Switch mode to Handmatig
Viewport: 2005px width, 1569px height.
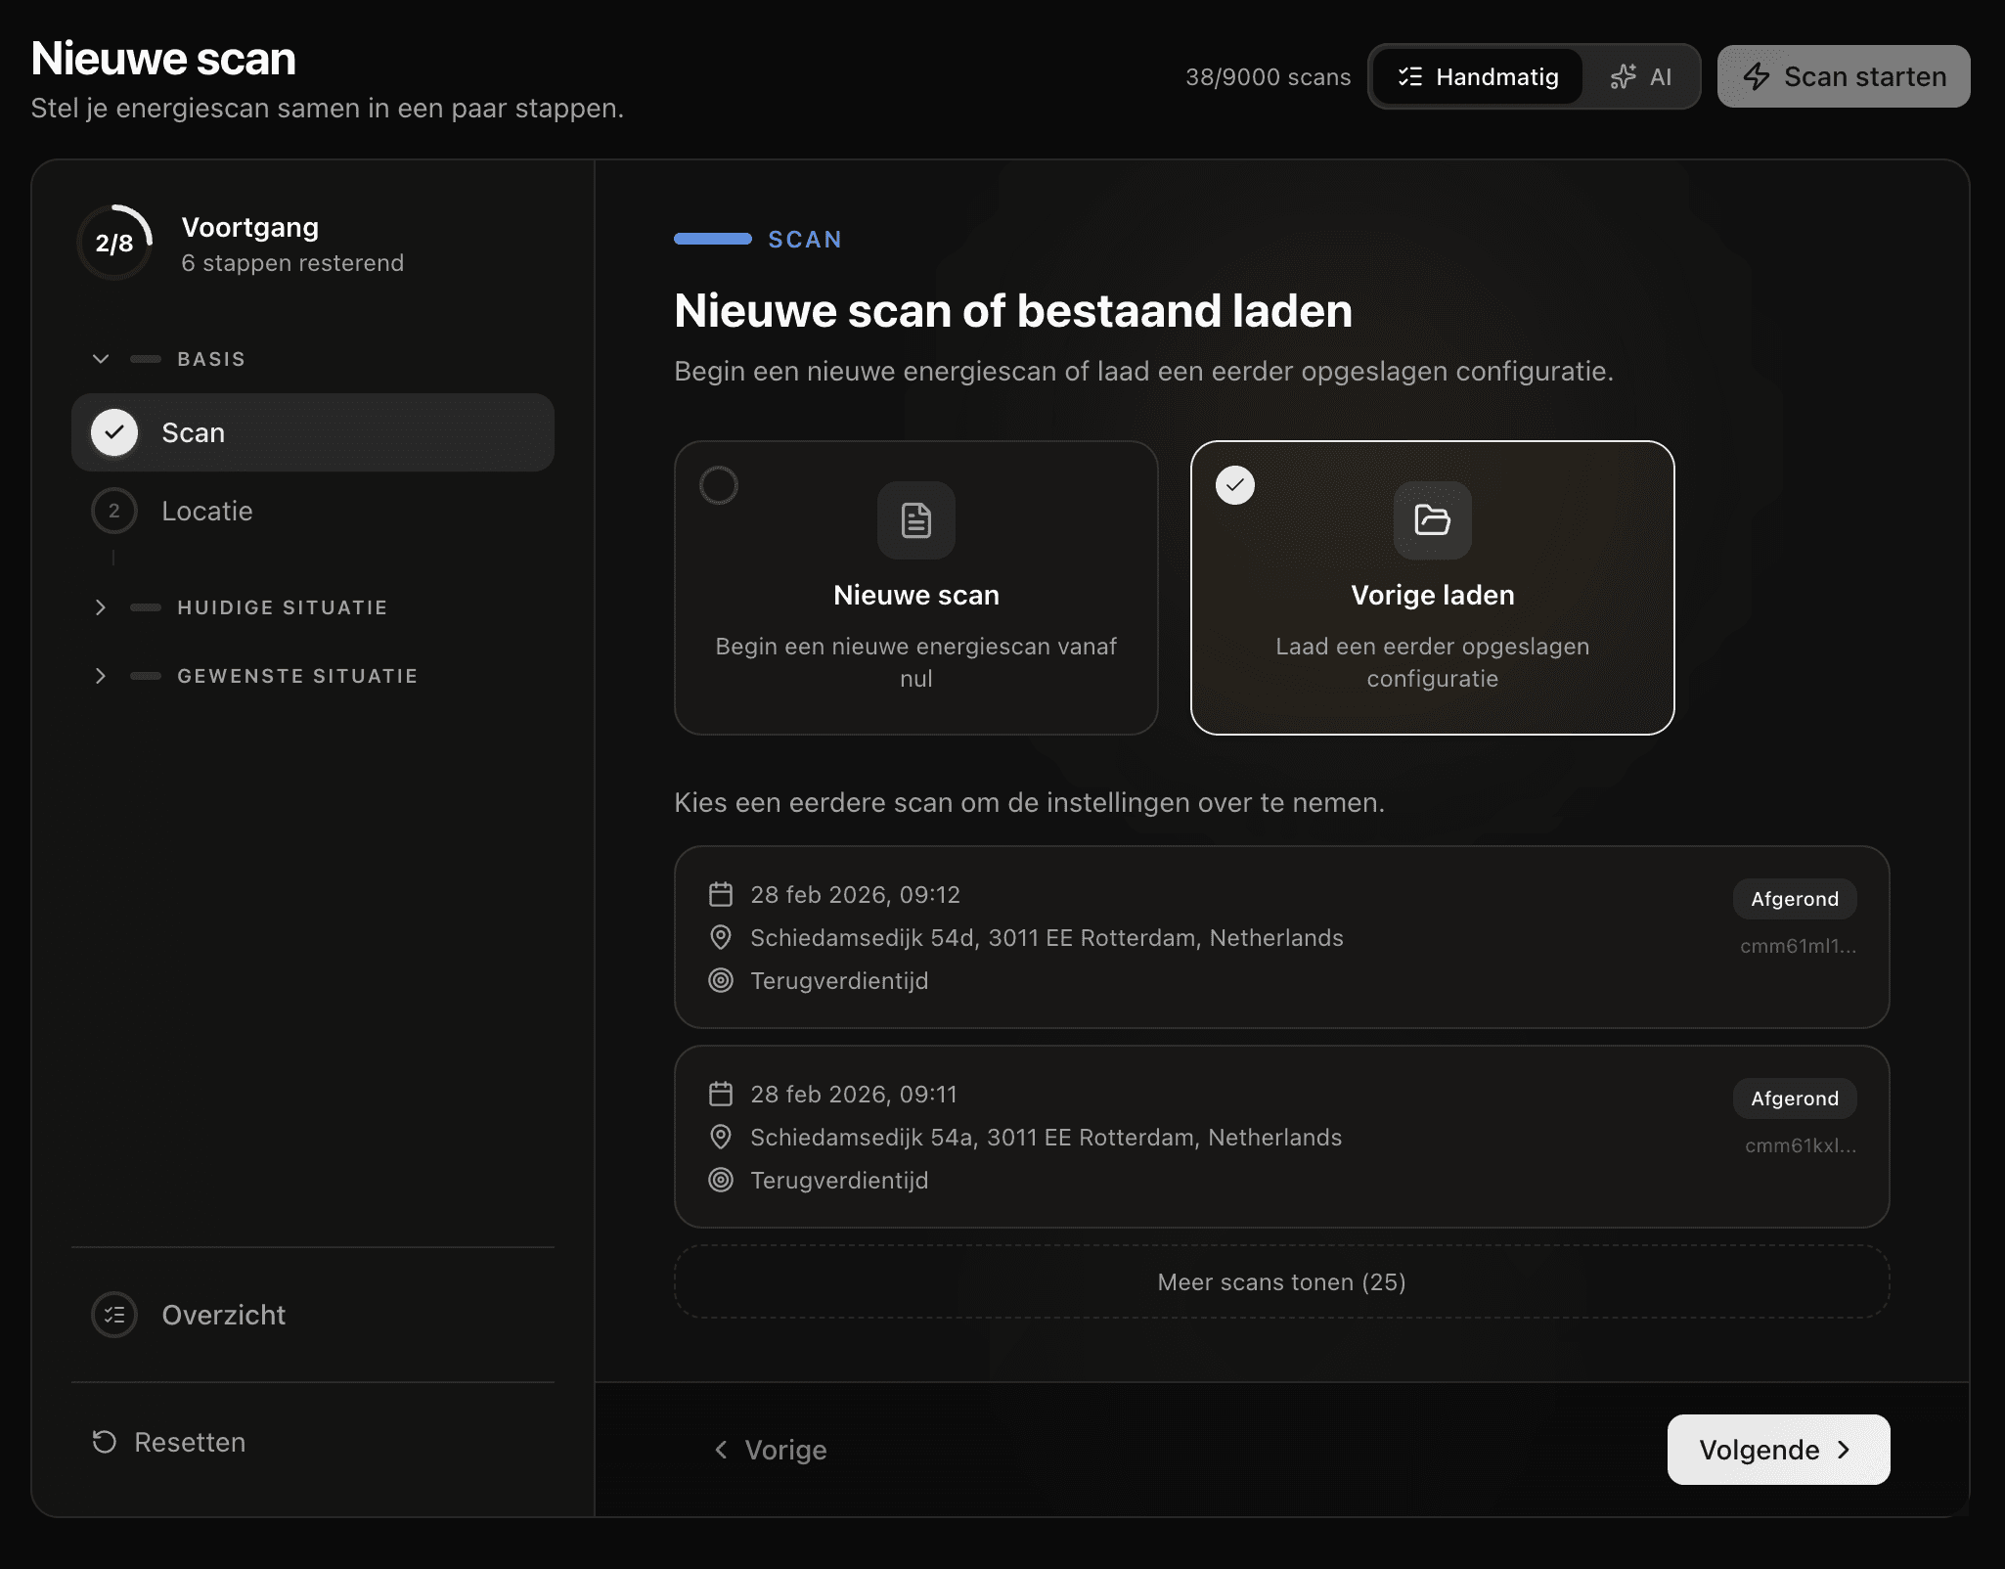point(1478,76)
